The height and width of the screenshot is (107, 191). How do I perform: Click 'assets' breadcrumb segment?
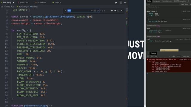[8, 7]
